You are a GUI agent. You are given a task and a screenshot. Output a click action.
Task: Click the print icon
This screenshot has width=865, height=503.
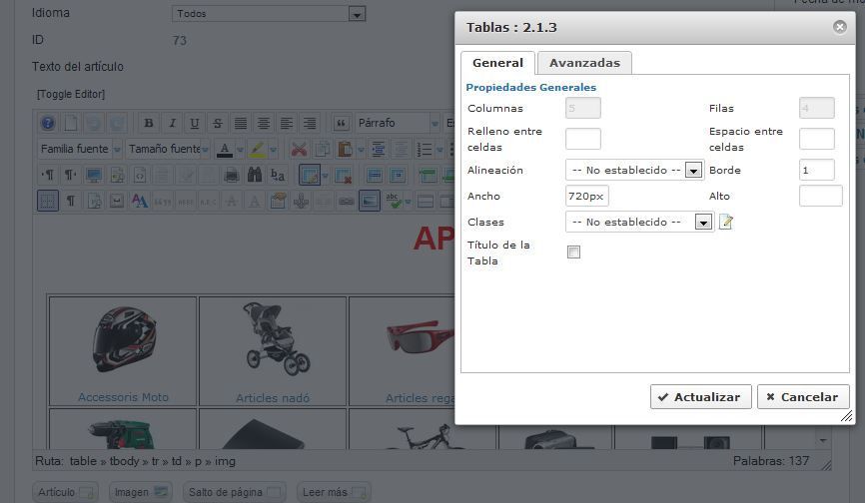click(232, 176)
